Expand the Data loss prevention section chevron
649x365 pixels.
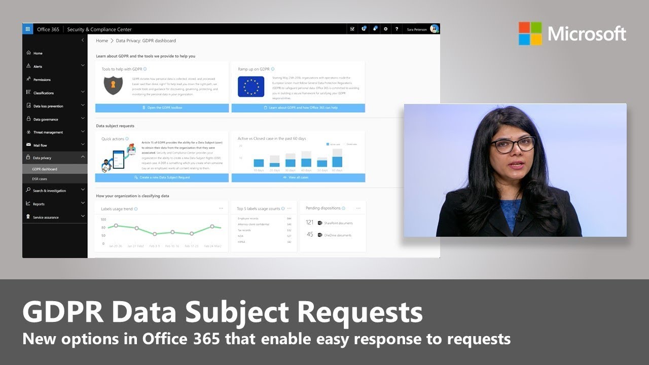83,105
